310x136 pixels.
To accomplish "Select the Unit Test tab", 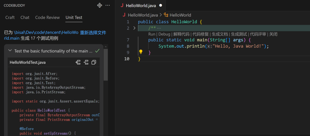I will click(74, 18).
